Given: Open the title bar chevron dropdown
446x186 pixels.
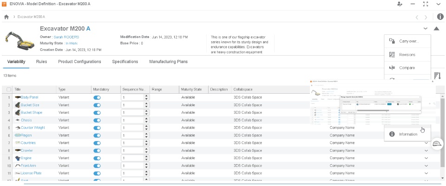Looking at the screenshot, I should [438, 4].
